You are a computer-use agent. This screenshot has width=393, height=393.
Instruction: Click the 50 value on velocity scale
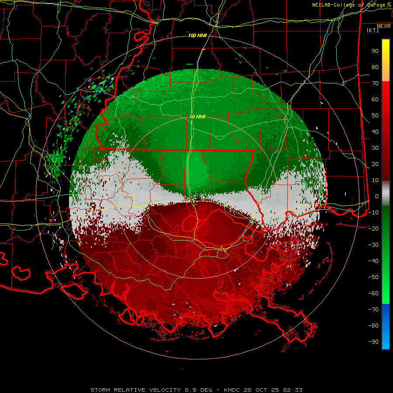tap(375, 116)
